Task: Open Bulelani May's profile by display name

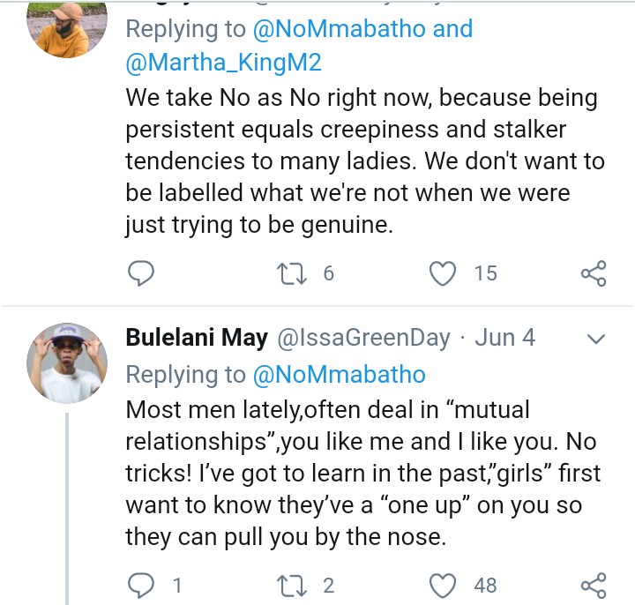Action: pos(197,338)
